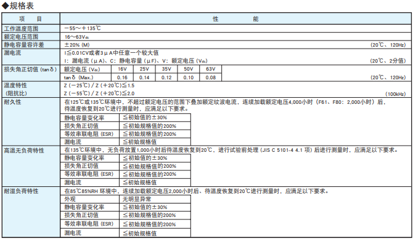The image size is (413, 241).
Task: Select the 'Z(−55℃)/Z(+20℃)≦2.0' line
Action: (99, 93)
